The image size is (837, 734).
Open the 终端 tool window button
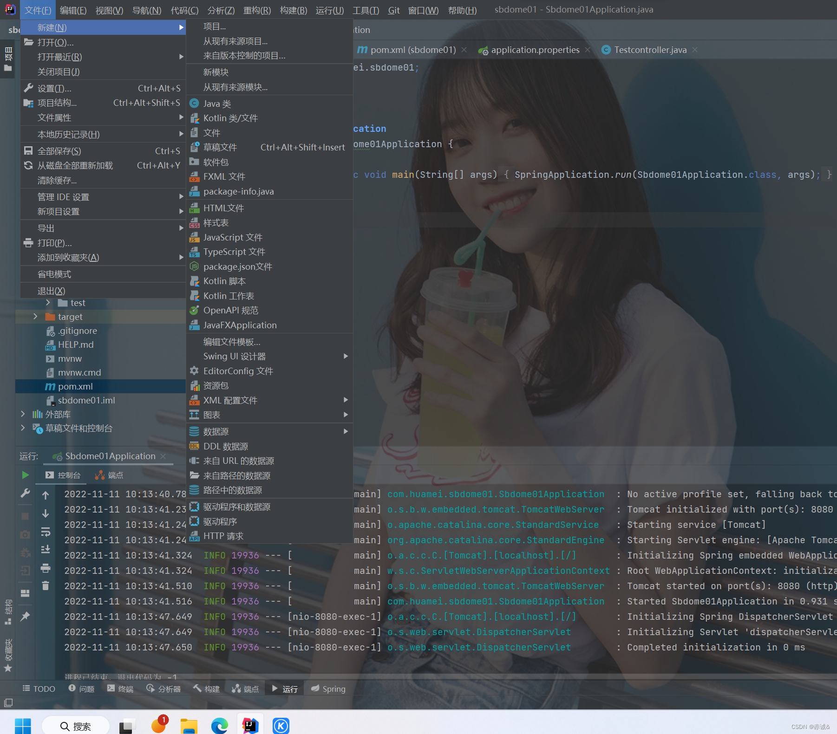120,689
